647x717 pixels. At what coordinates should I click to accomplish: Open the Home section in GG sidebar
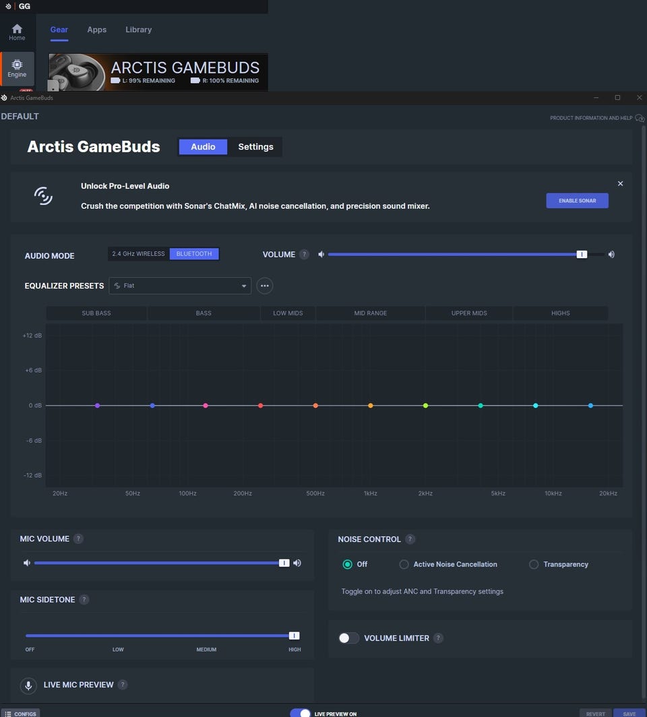pos(17,32)
